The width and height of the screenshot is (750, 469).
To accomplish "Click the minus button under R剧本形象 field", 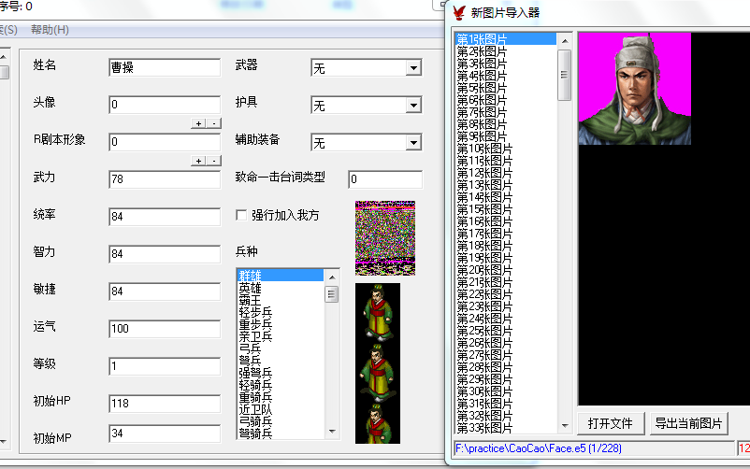I will click(x=212, y=161).
